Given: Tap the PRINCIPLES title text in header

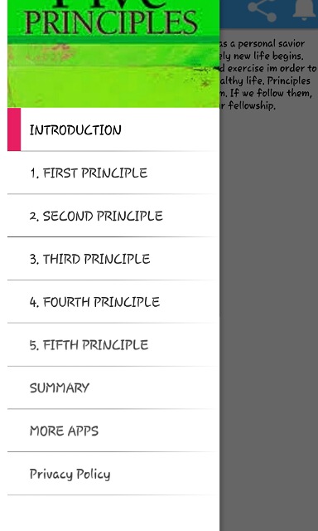Looking at the screenshot, I should (111, 22).
